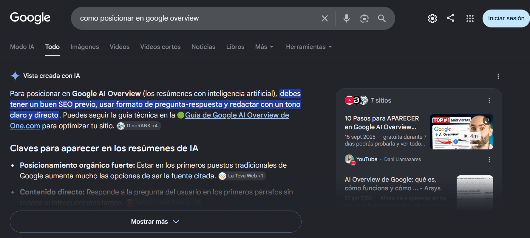Click the YouTube channel avatar icon
Viewport: 530px width, 238px height.
[350, 159]
